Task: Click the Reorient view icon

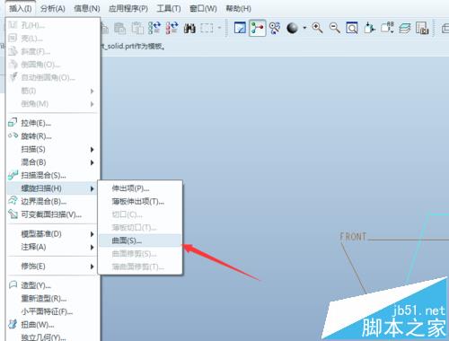Action: [x=369, y=28]
